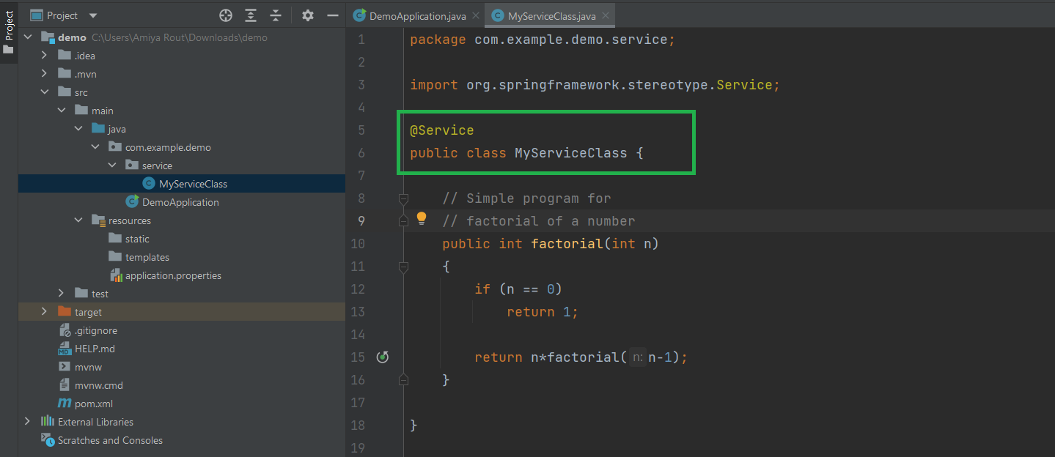
Task: Click the MyServiceClass class name in editor
Action: 571,153
